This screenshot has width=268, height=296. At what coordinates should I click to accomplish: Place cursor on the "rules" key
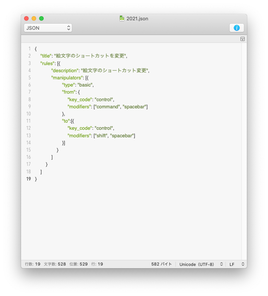(x=47, y=63)
